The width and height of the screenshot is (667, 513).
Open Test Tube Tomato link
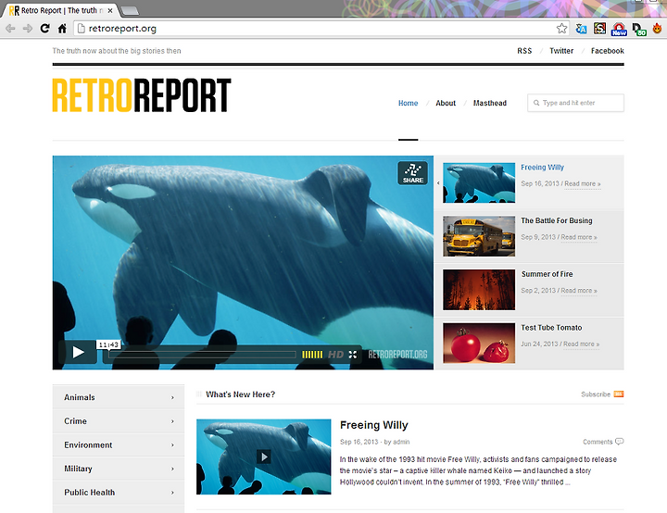pyautogui.click(x=551, y=328)
